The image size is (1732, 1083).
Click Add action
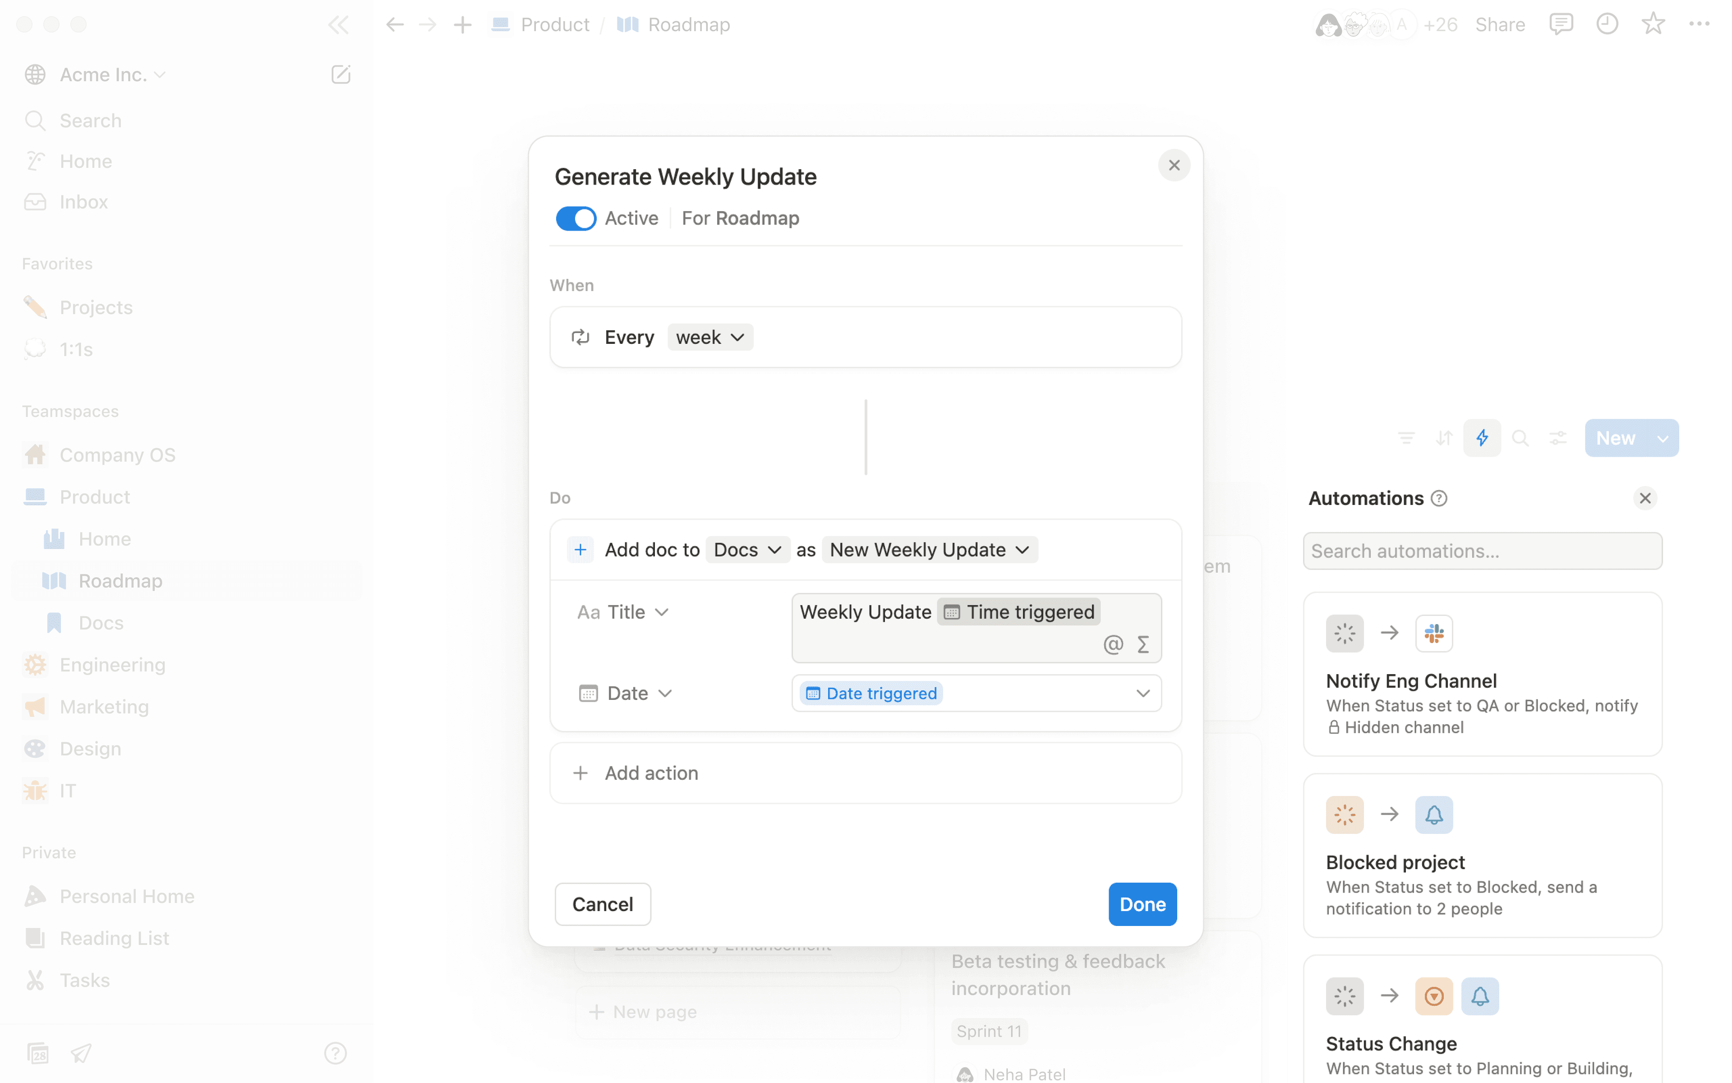coord(865,773)
